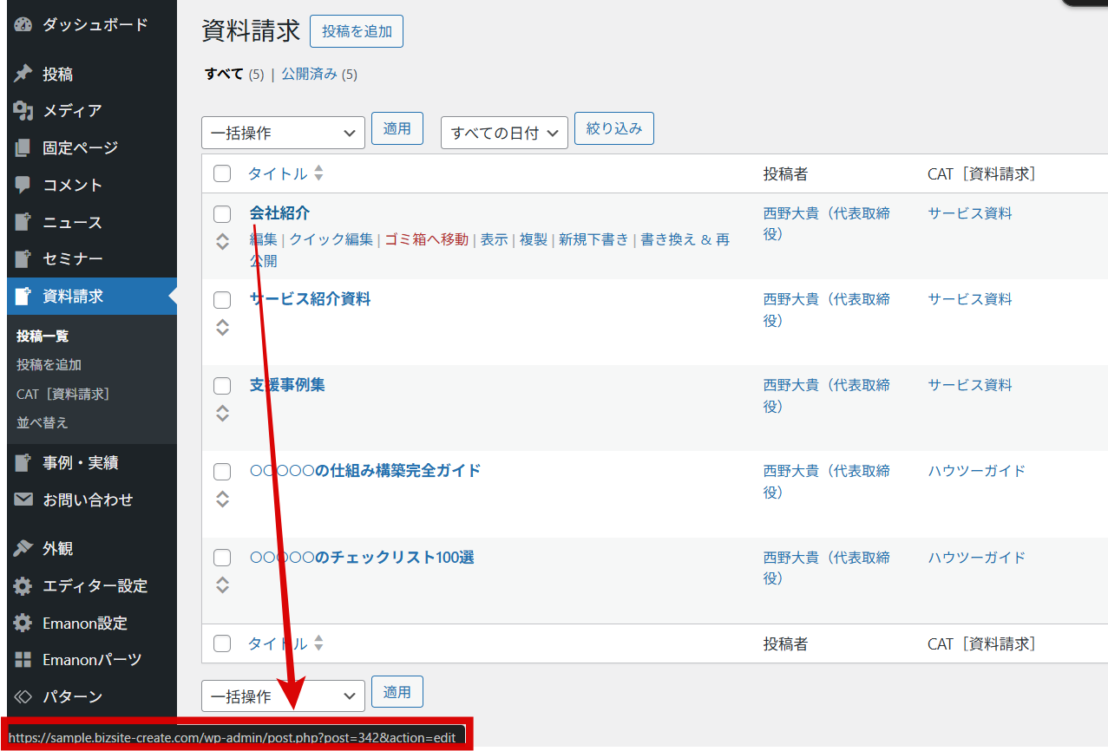The height and width of the screenshot is (751, 1108).
Task: Click the grid icon beside Emanonパーツ
Action: [x=23, y=660]
